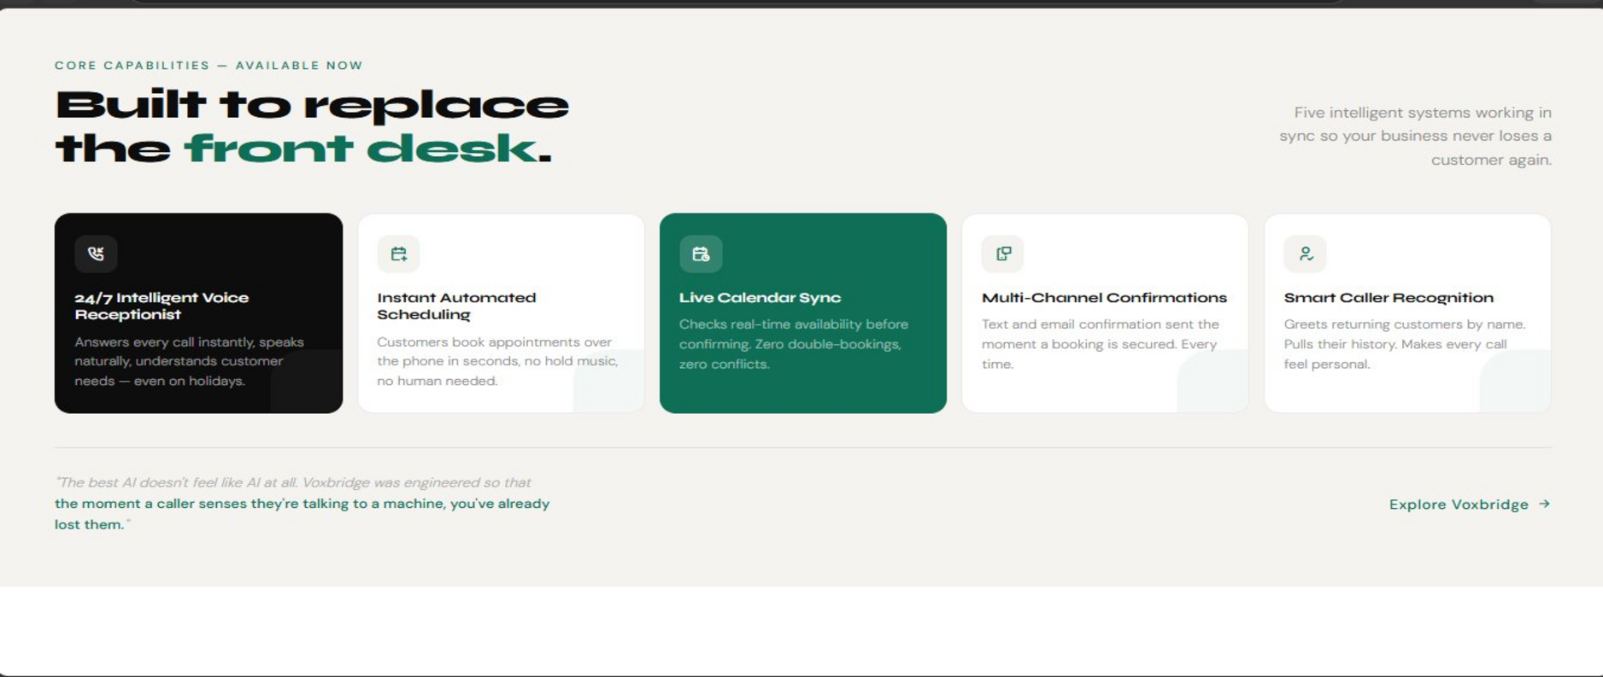The width and height of the screenshot is (1603, 677).
Task: Open the Explore Voxbridge link
Action: coord(1470,505)
